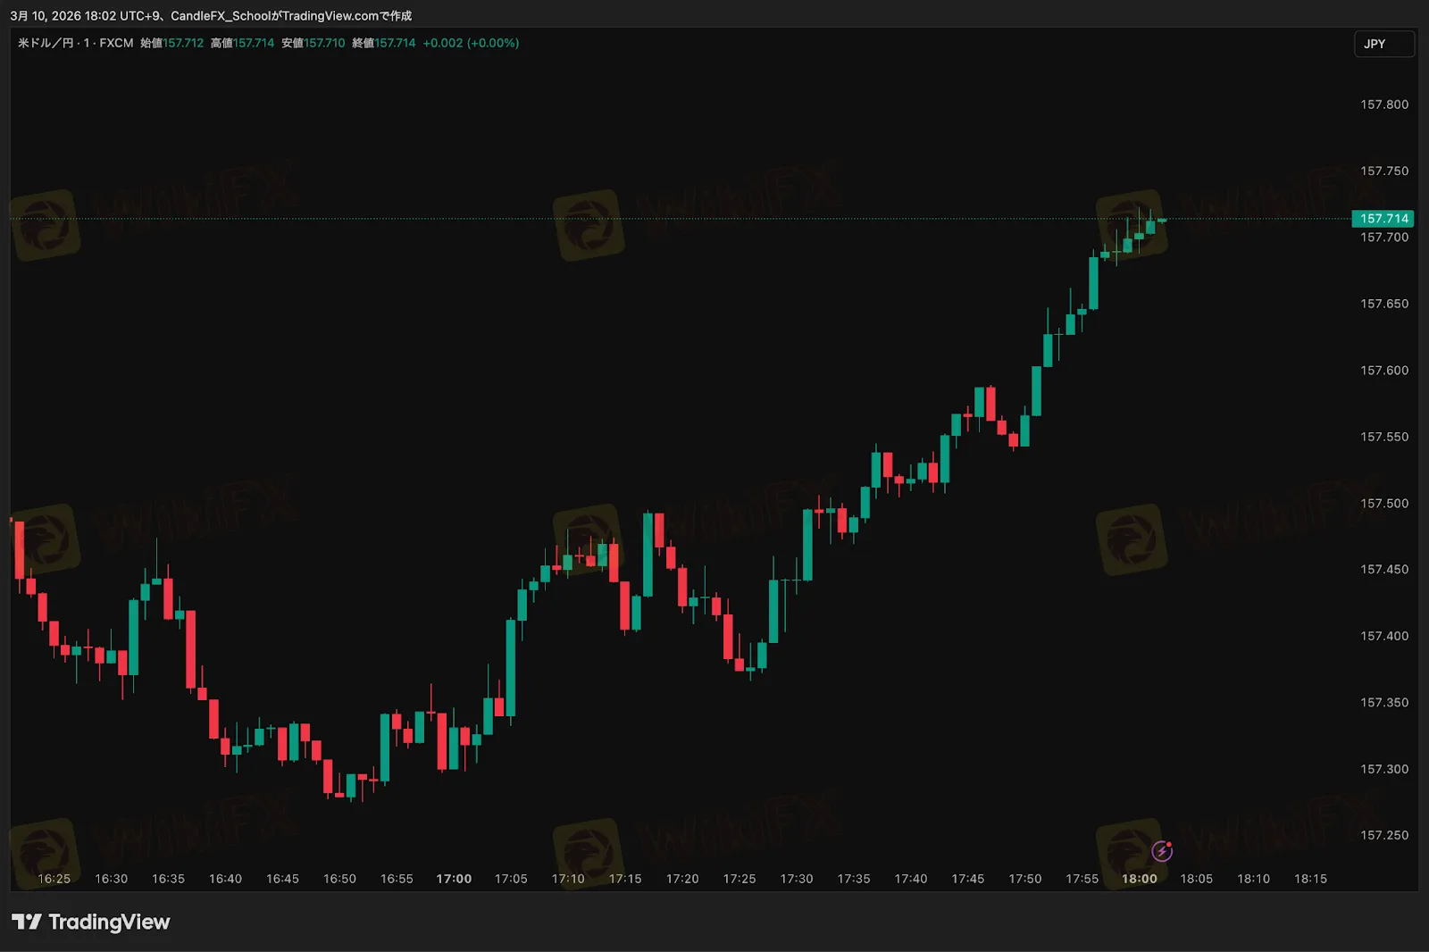Screen dimensions: 1429x952
Task: Select the 安値 low value 157.710
Action: click(323, 43)
